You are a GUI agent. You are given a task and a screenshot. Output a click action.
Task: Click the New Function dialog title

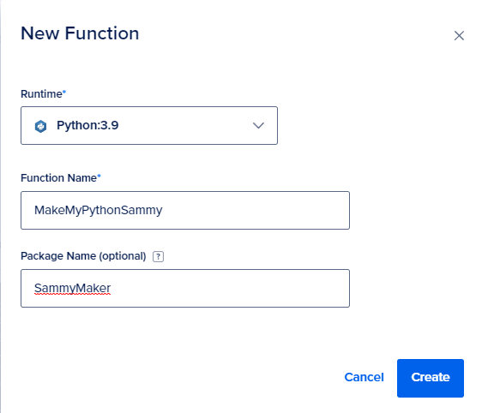pyautogui.click(x=80, y=33)
